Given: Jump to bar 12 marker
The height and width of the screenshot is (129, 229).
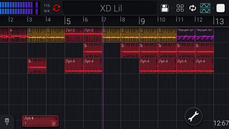Looking at the screenshot, I should pos(199,20).
